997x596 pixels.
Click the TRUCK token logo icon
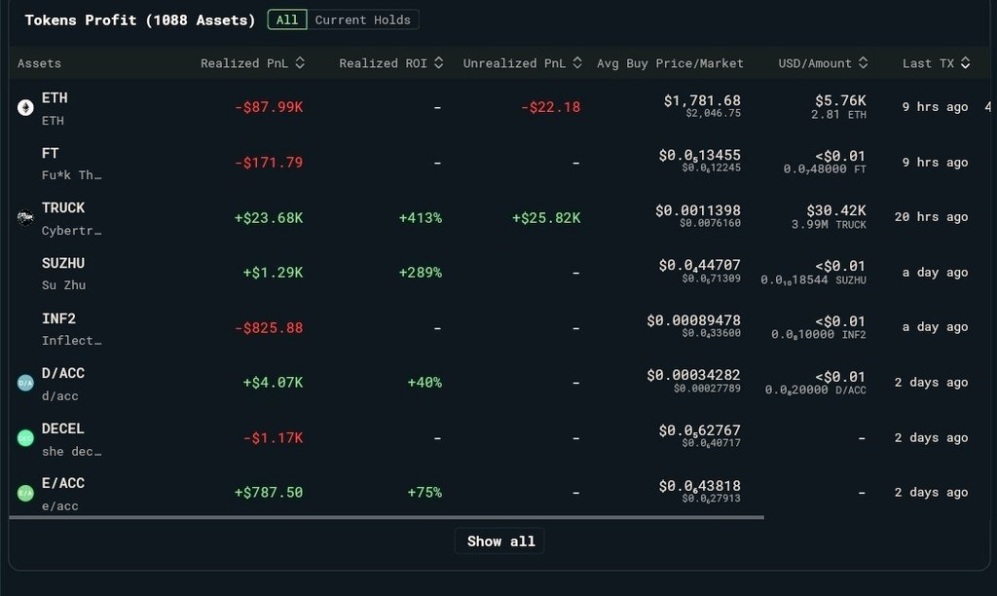pyautogui.click(x=25, y=217)
